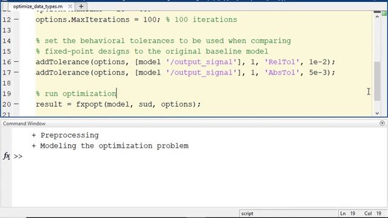Image resolution: width=388 pixels, height=218 pixels.
Task: Click comment 'set the behavioral tolerances'
Action: [x=109, y=41]
